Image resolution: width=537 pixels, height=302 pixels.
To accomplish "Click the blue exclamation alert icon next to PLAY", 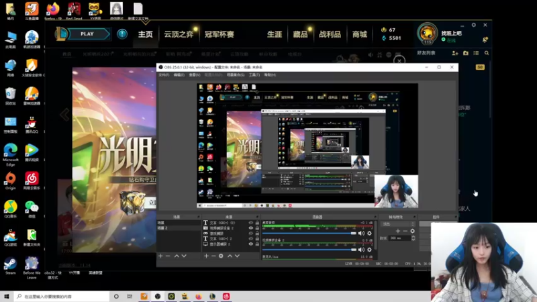I will [122, 34].
